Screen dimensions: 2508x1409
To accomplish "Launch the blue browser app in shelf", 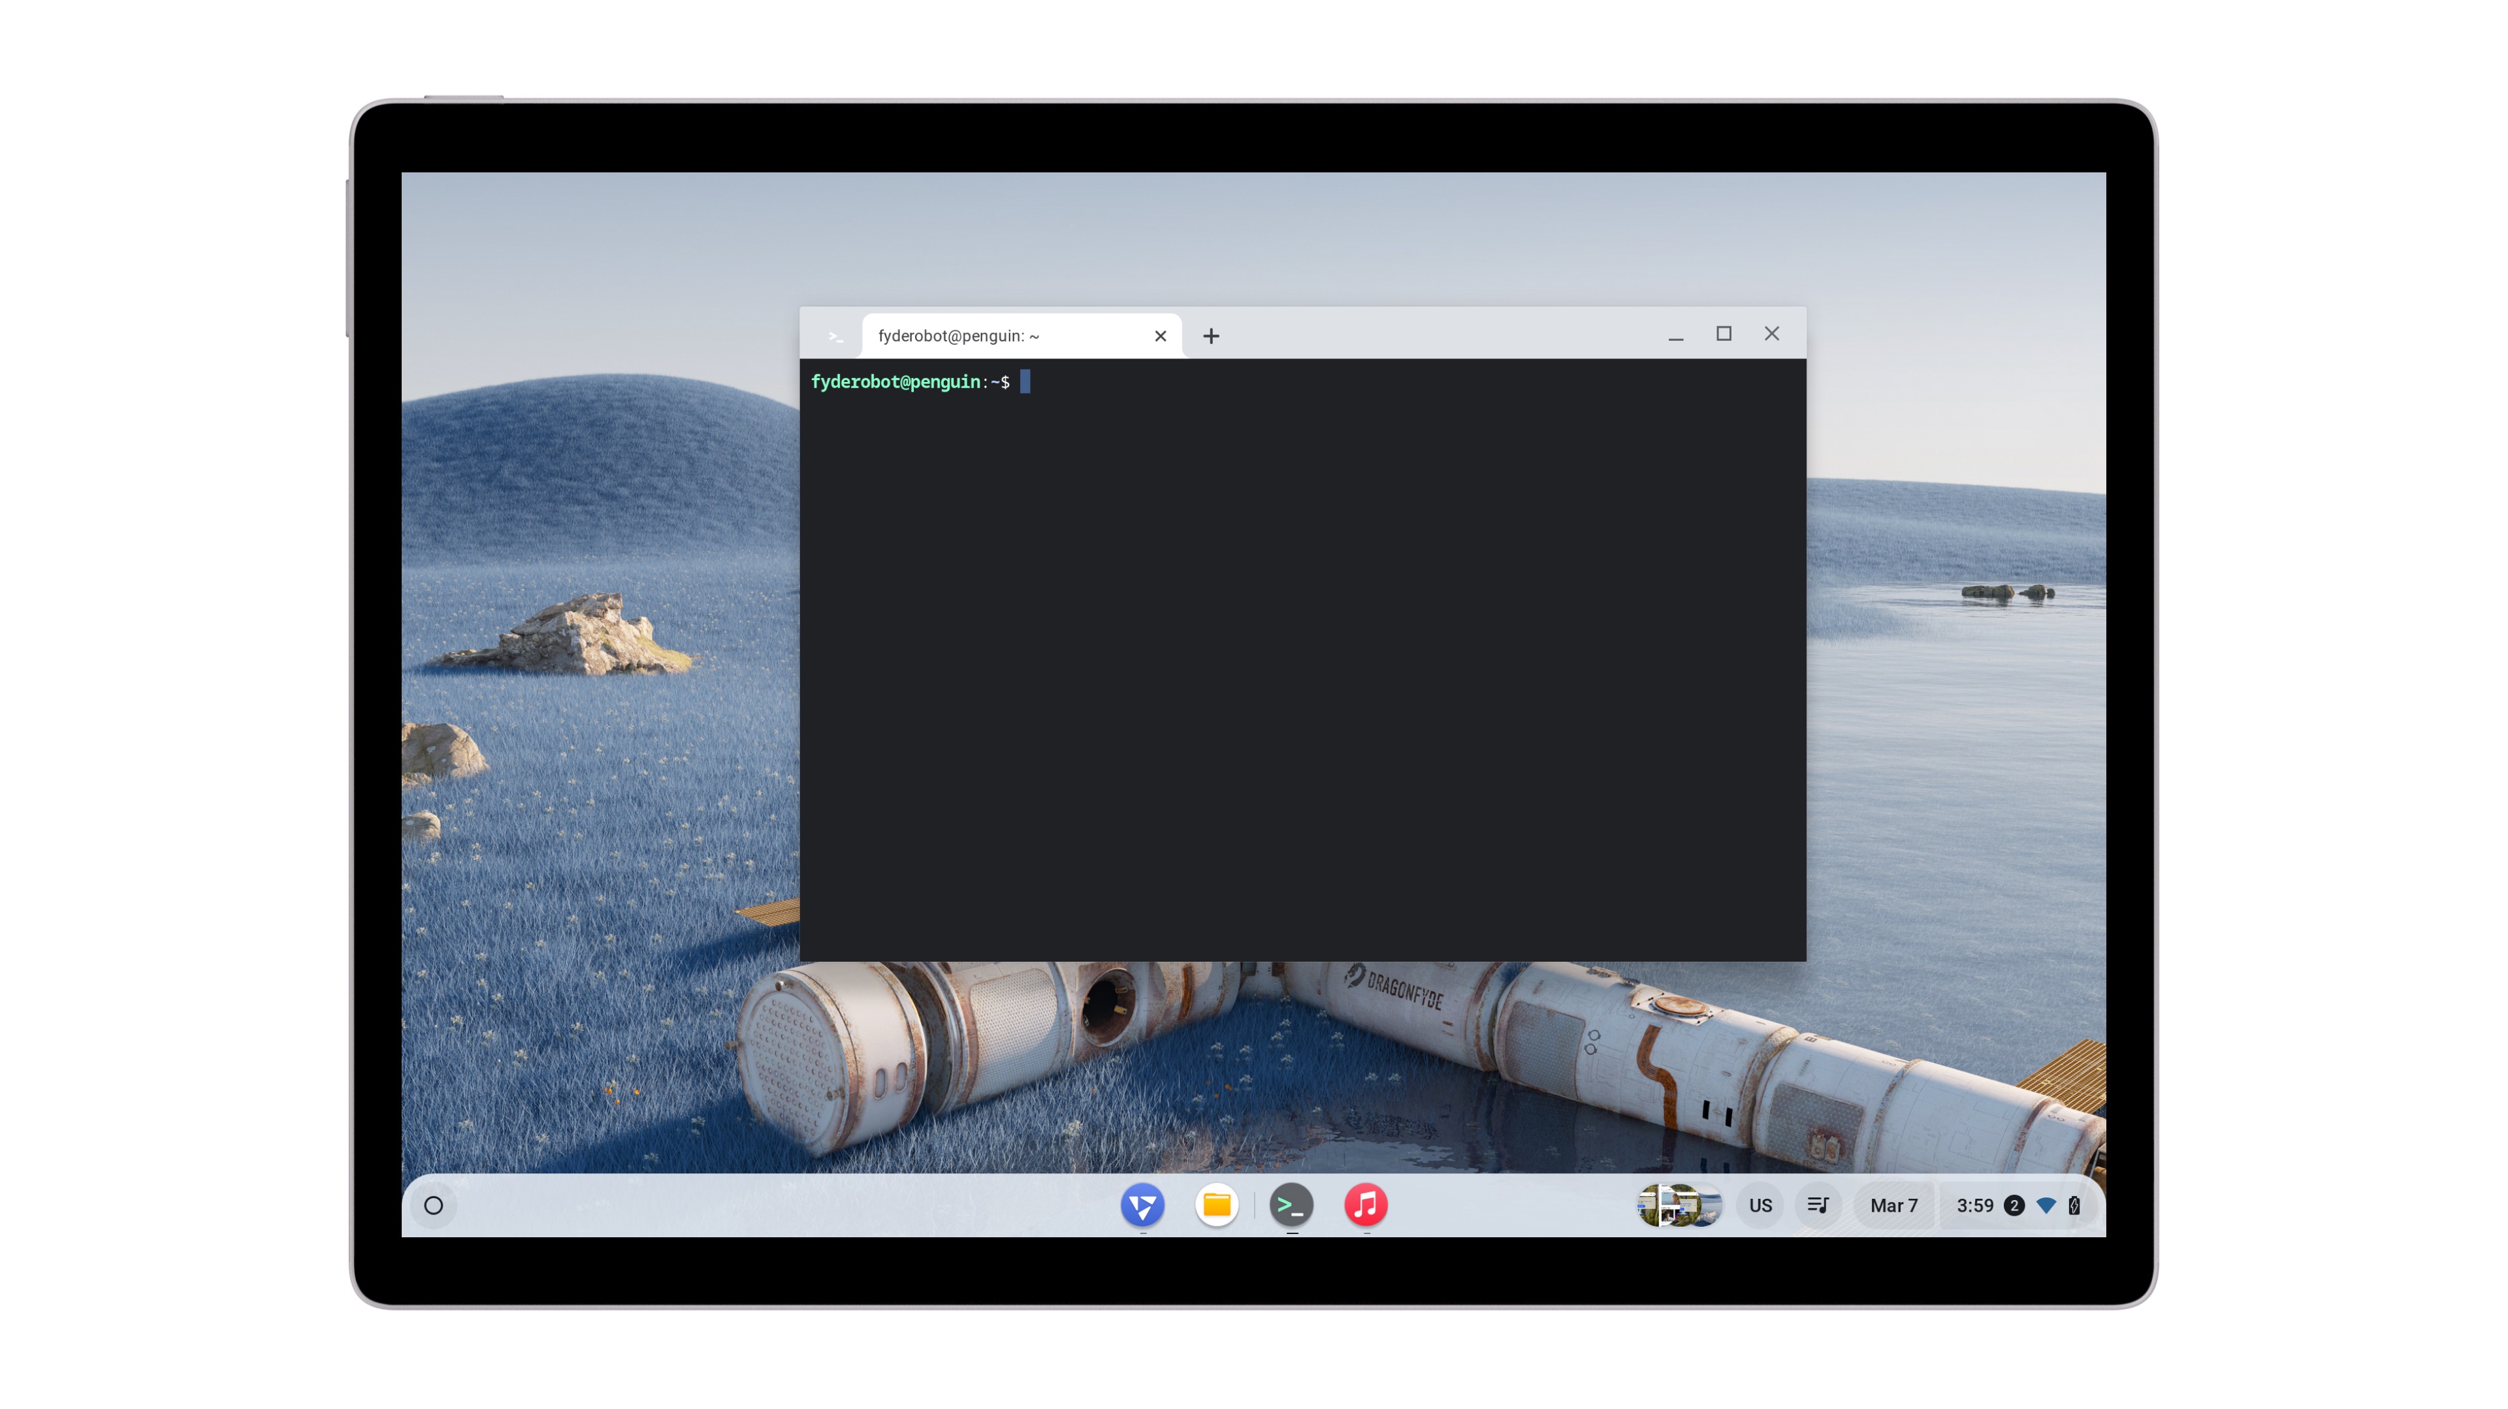I will click(x=1142, y=1206).
